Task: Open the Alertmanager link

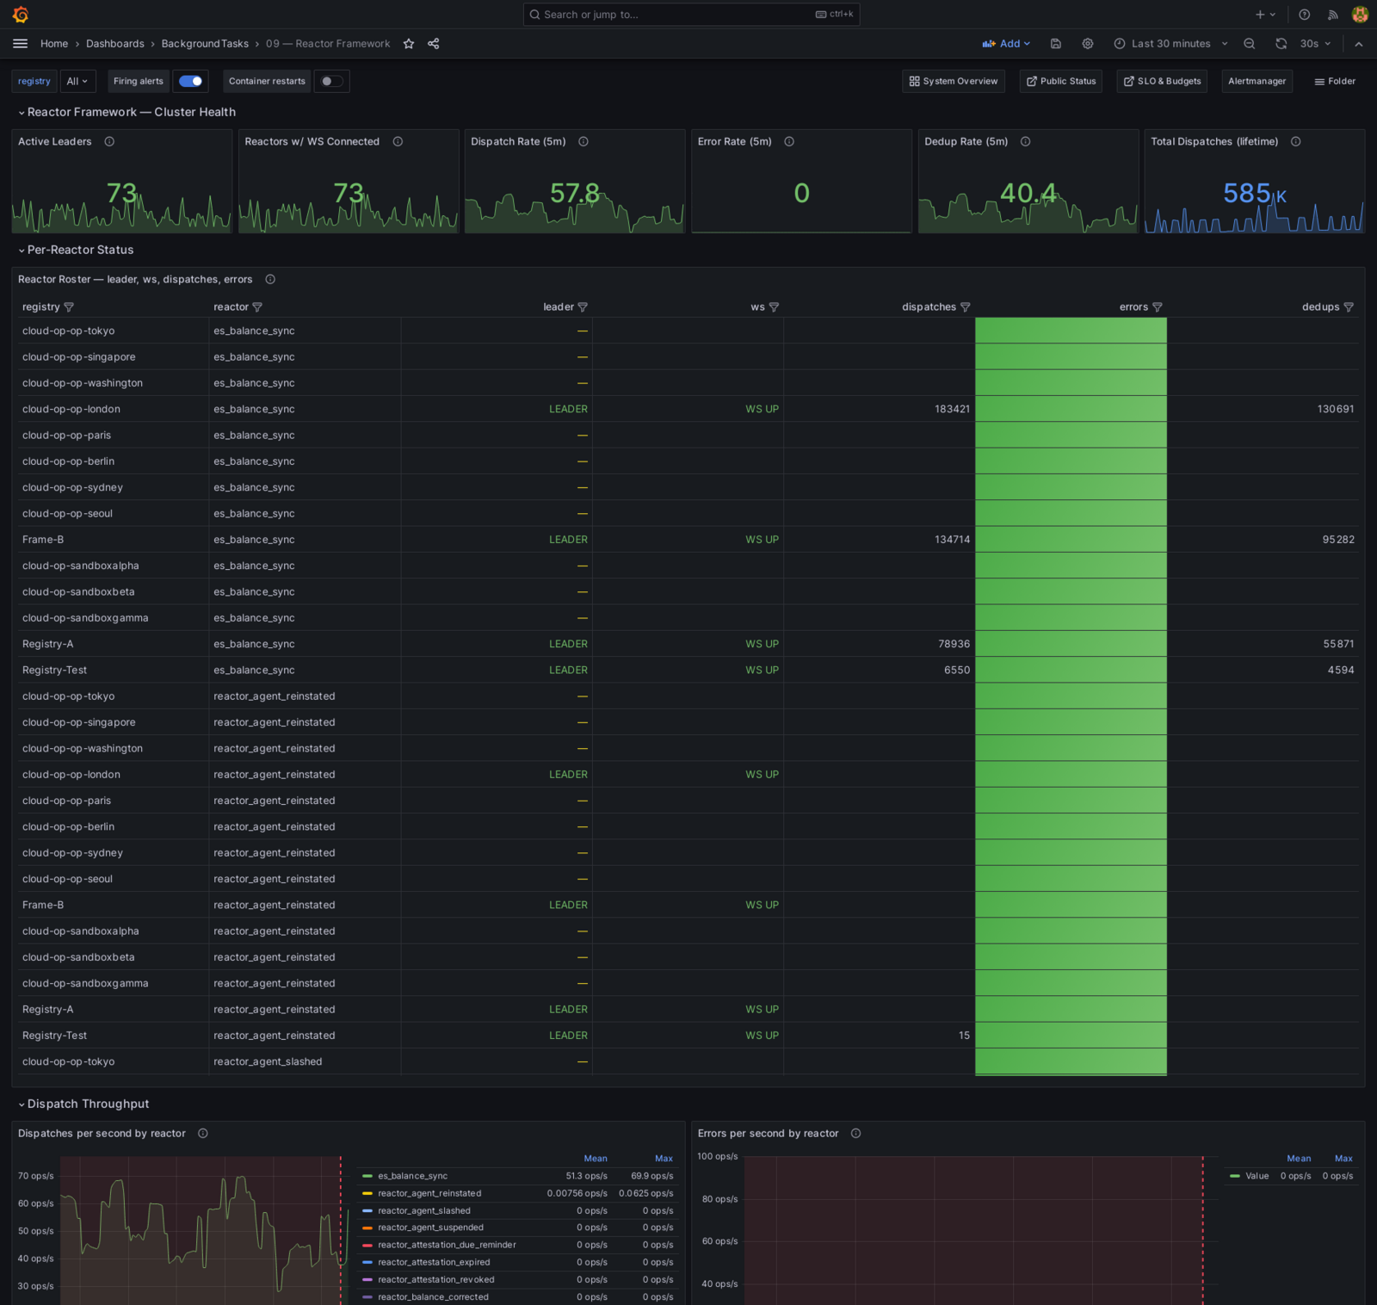Action: coord(1257,82)
